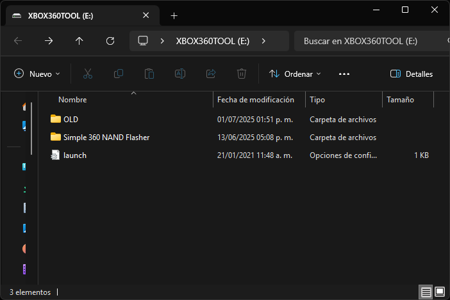The image size is (450, 300).
Task: Sort by Fecha de modificación column
Action: 255,100
